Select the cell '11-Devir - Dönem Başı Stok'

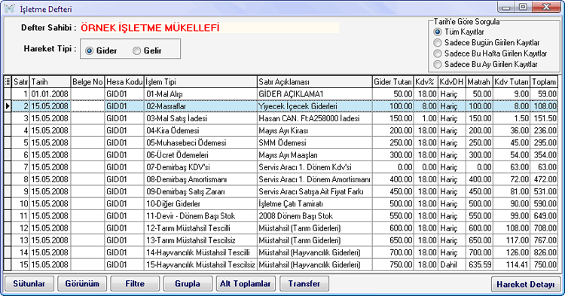(200, 216)
